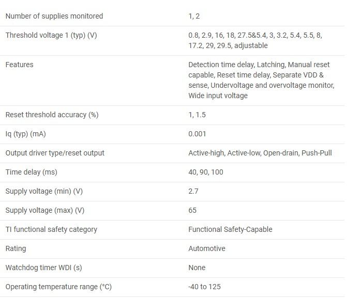Select the maximum supply voltage value '65'
Image resolution: width=347 pixels, height=298 pixels.
coord(192,210)
